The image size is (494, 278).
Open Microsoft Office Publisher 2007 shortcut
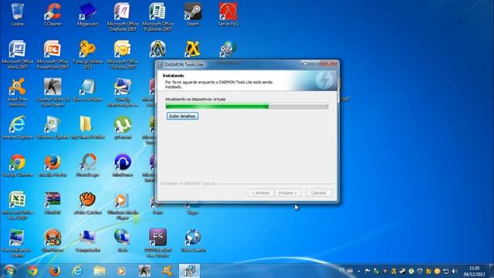click(x=157, y=17)
